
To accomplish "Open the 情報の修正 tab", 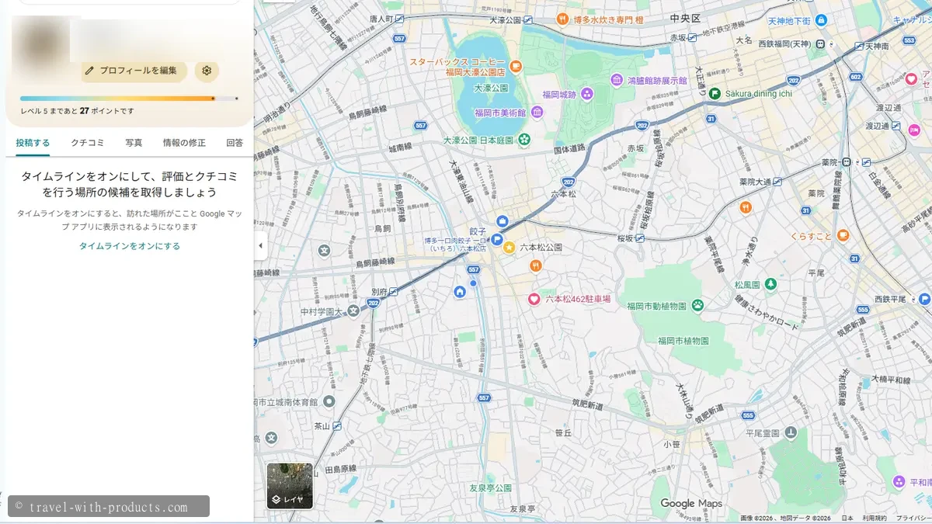I will click(x=184, y=143).
